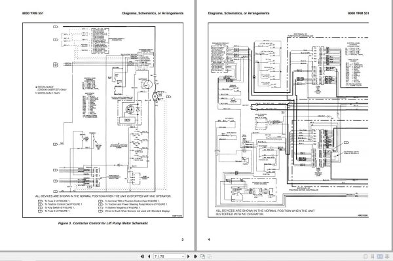Open the page number dropdown arrow

[183, 256]
